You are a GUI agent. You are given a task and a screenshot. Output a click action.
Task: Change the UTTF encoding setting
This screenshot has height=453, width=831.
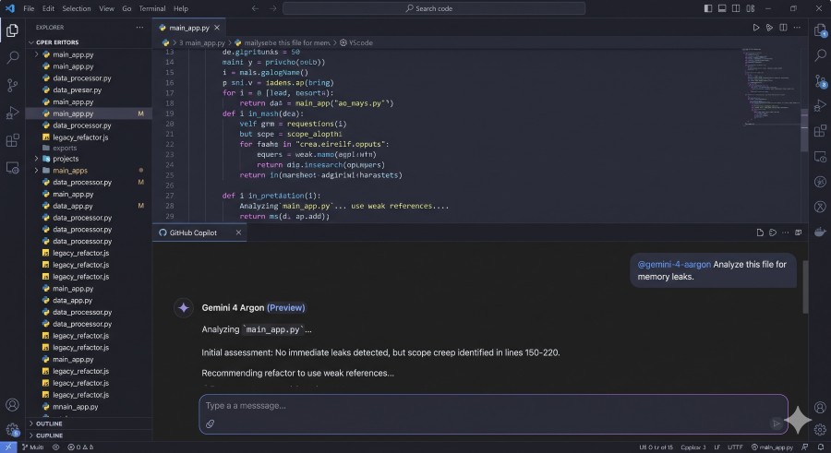coord(735,447)
